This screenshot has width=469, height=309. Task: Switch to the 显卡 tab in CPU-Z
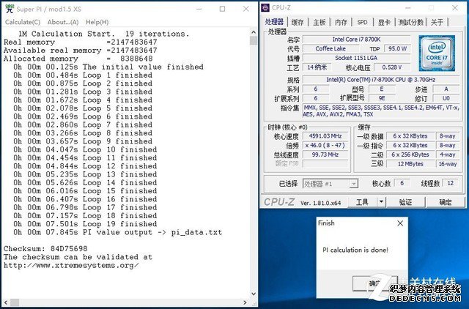pyautogui.click(x=384, y=22)
